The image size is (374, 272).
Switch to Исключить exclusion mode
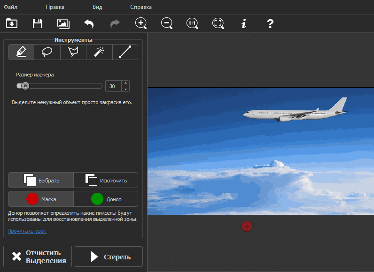click(106, 180)
